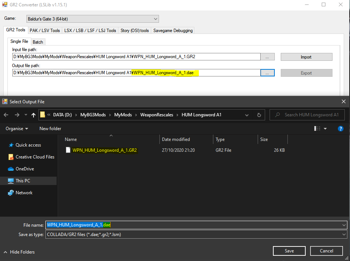The height and width of the screenshot is (261, 350).
Task: Browse for output file with ellipsis button
Action: (267, 73)
